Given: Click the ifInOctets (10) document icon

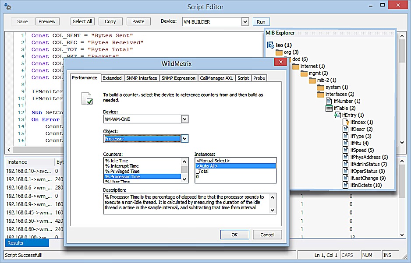Looking at the screenshot, I should [346, 185].
